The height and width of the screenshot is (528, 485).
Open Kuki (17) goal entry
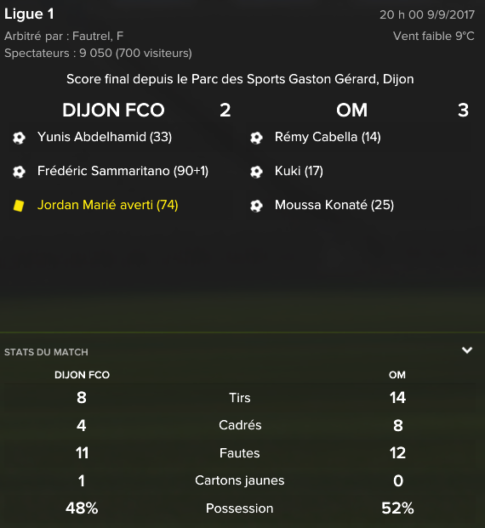pyautogui.click(x=299, y=171)
